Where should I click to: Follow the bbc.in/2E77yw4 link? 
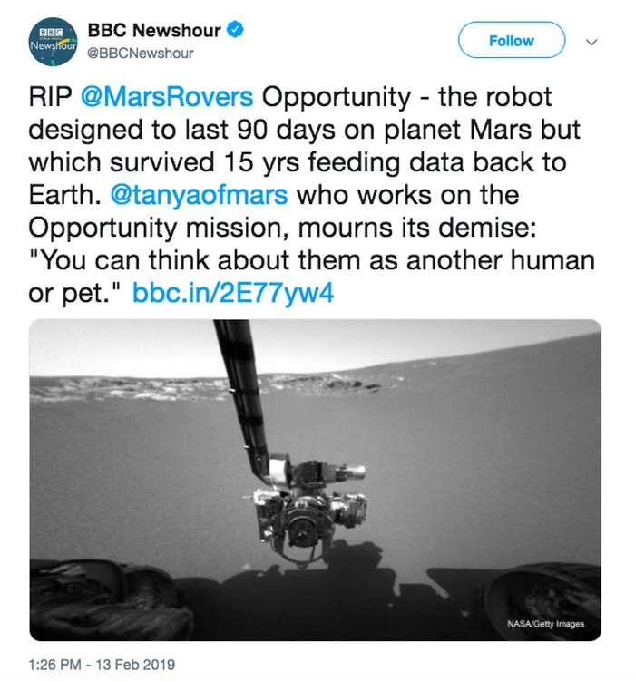pyautogui.click(x=234, y=294)
